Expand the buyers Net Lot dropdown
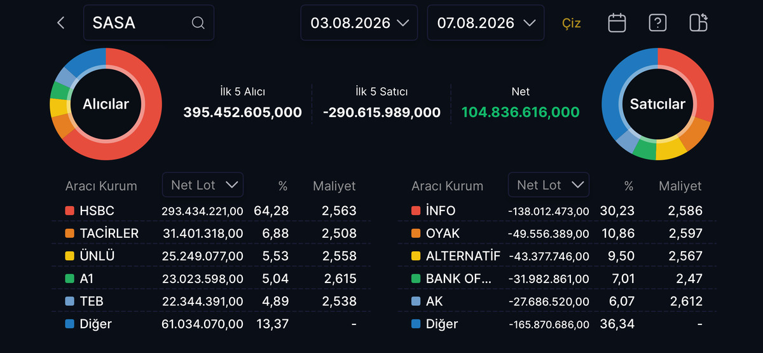 coord(203,184)
